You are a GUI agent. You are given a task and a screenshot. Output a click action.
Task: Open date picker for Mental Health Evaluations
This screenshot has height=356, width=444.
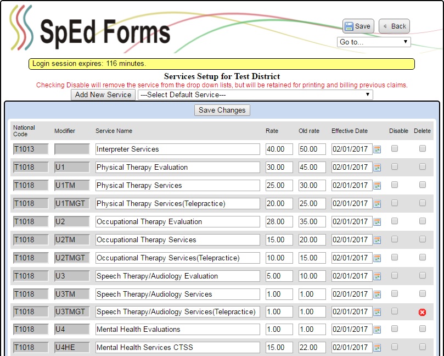[377, 330]
